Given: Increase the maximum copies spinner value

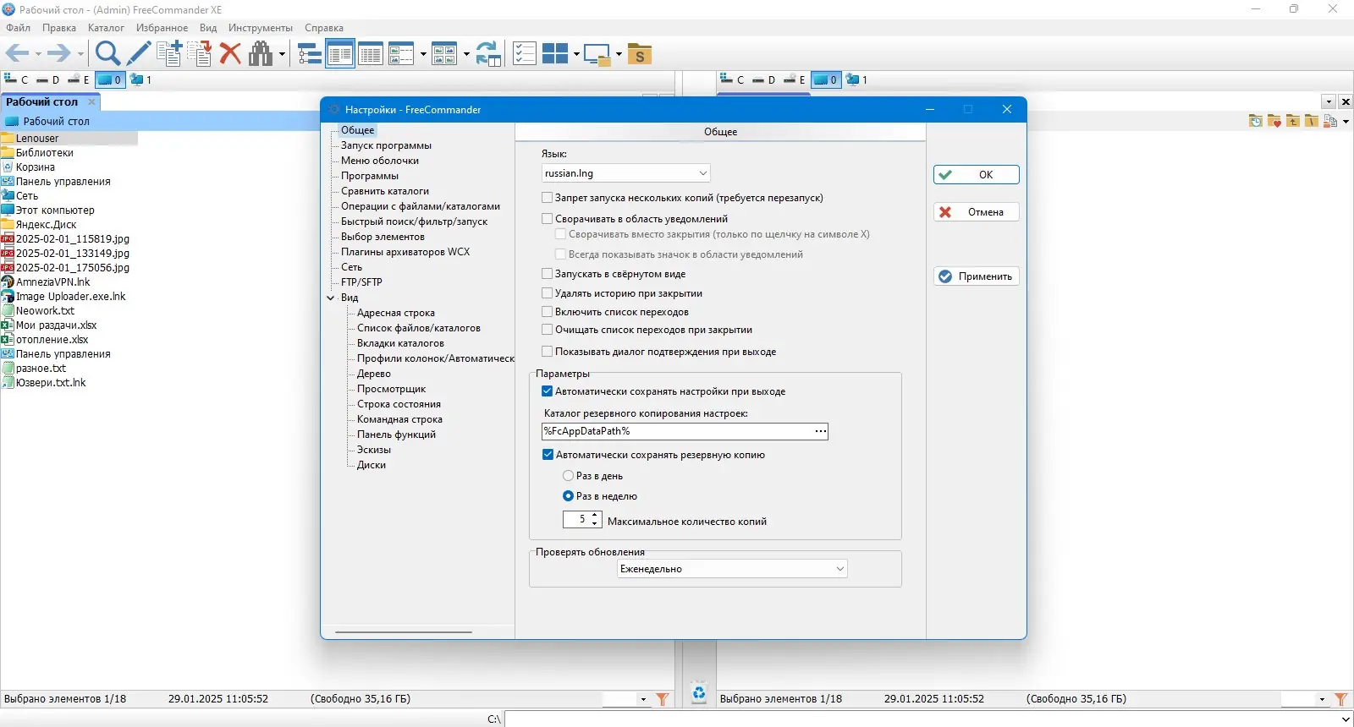Looking at the screenshot, I should click(x=595, y=515).
